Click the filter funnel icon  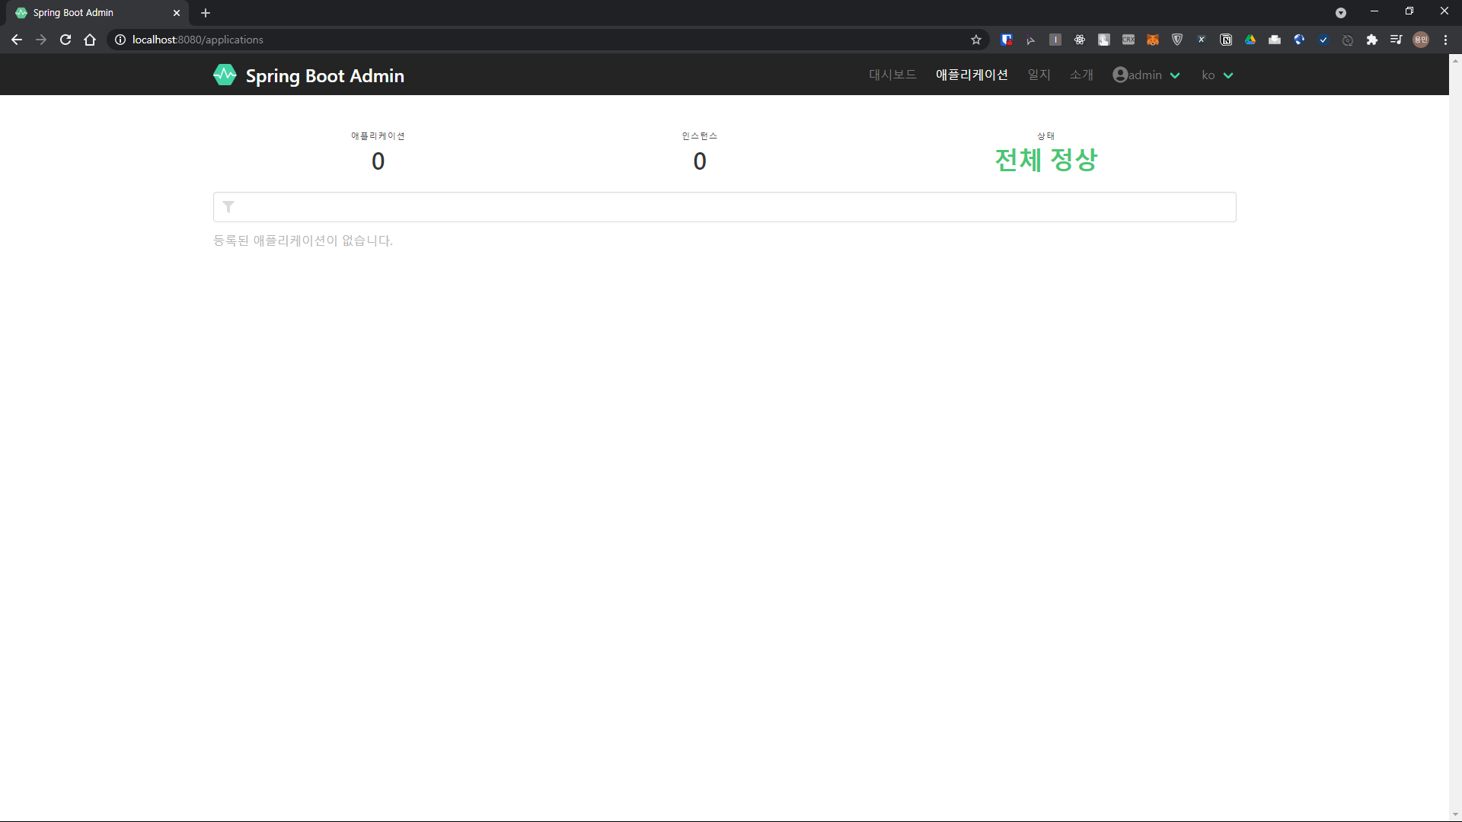pyautogui.click(x=228, y=207)
